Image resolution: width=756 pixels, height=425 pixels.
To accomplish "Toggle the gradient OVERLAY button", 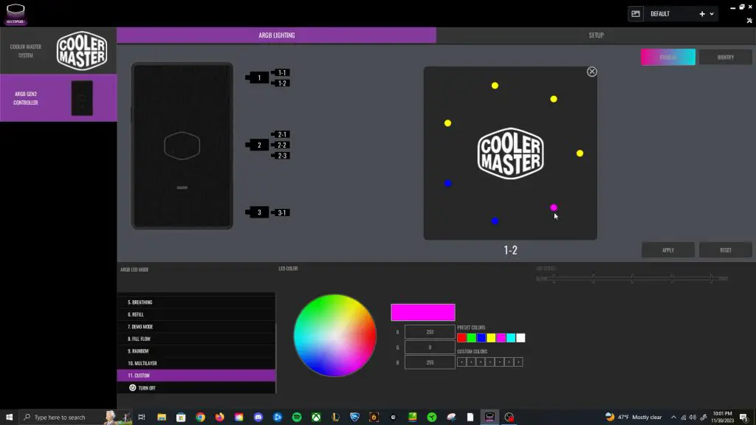I will point(667,56).
